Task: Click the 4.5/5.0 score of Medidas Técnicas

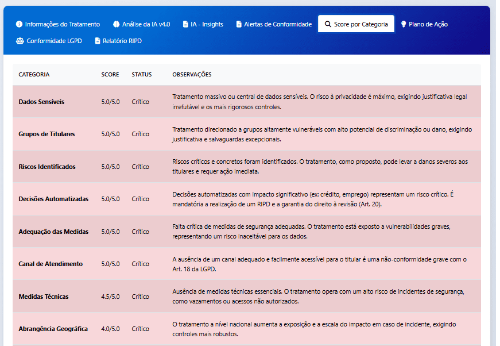Action: 110,297
